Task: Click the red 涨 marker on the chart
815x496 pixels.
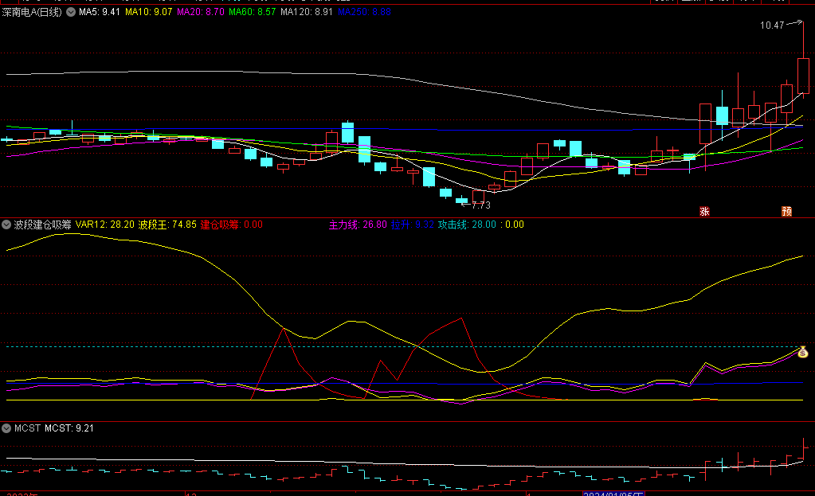Action: pos(704,212)
